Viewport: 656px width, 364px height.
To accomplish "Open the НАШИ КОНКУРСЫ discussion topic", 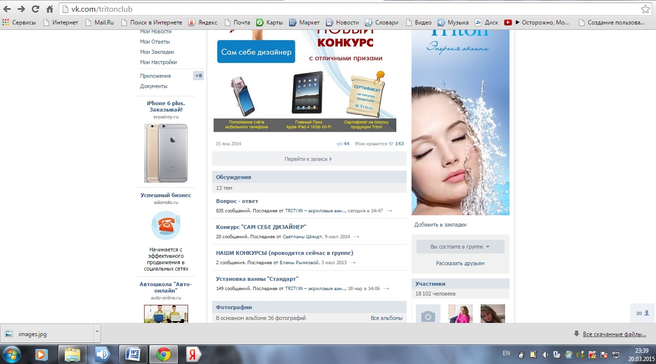I will pos(285,253).
